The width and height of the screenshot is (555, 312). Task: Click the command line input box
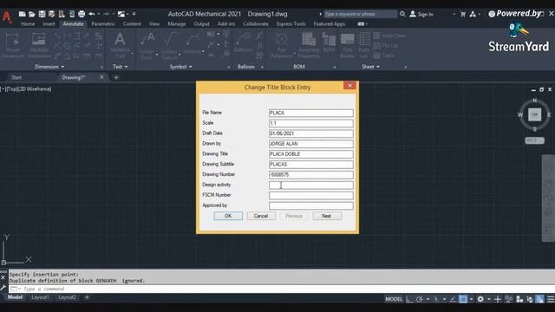[282, 289]
